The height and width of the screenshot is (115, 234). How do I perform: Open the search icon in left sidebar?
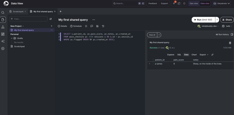pyautogui.click(x=3, y=12)
